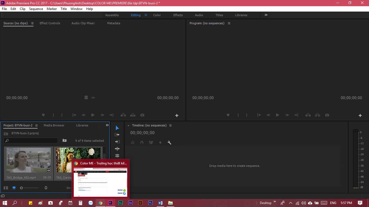Switch to Effects workspace
Image resolution: width=369 pixels, height=207 pixels.
178,15
